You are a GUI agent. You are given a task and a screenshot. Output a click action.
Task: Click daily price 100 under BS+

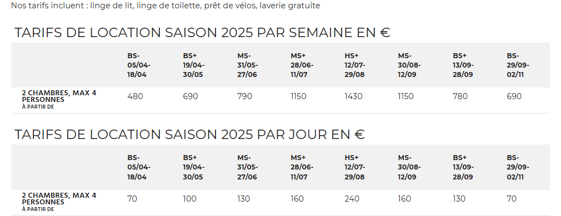pos(189,199)
